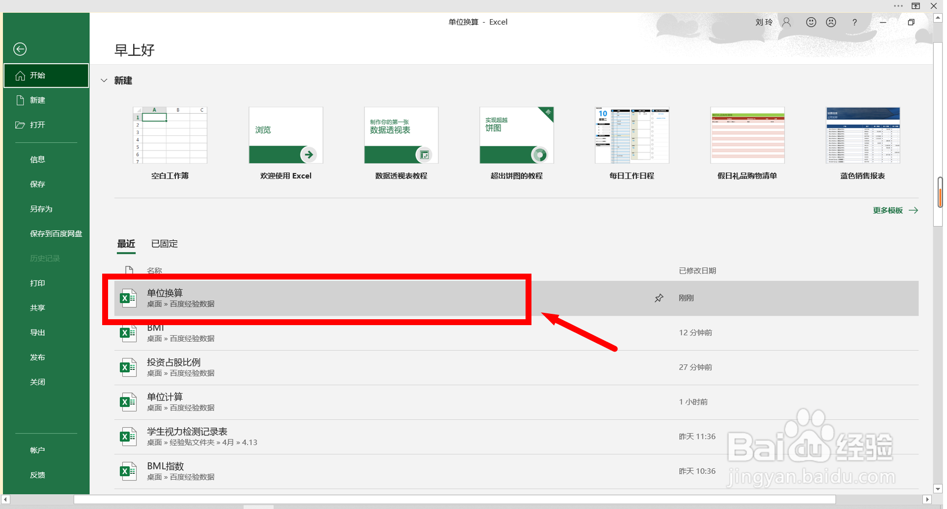Open the recent file BML指数
Image resolution: width=947 pixels, height=509 pixels.
[x=516, y=471]
